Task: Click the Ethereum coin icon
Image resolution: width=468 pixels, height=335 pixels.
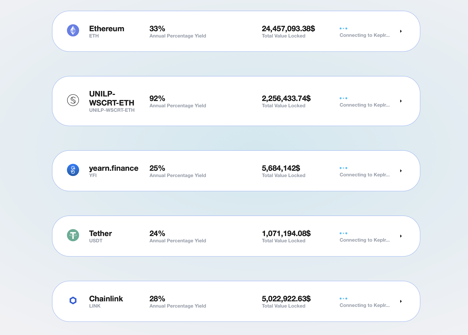Action: [73, 30]
